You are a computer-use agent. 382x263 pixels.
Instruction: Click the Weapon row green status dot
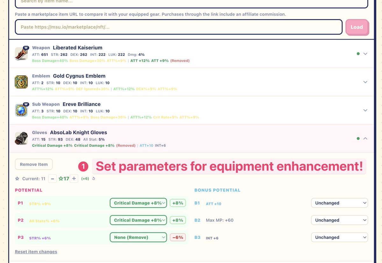[358, 54]
